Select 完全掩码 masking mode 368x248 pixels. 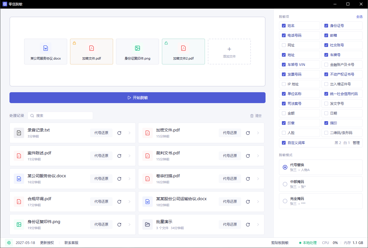click(321, 201)
